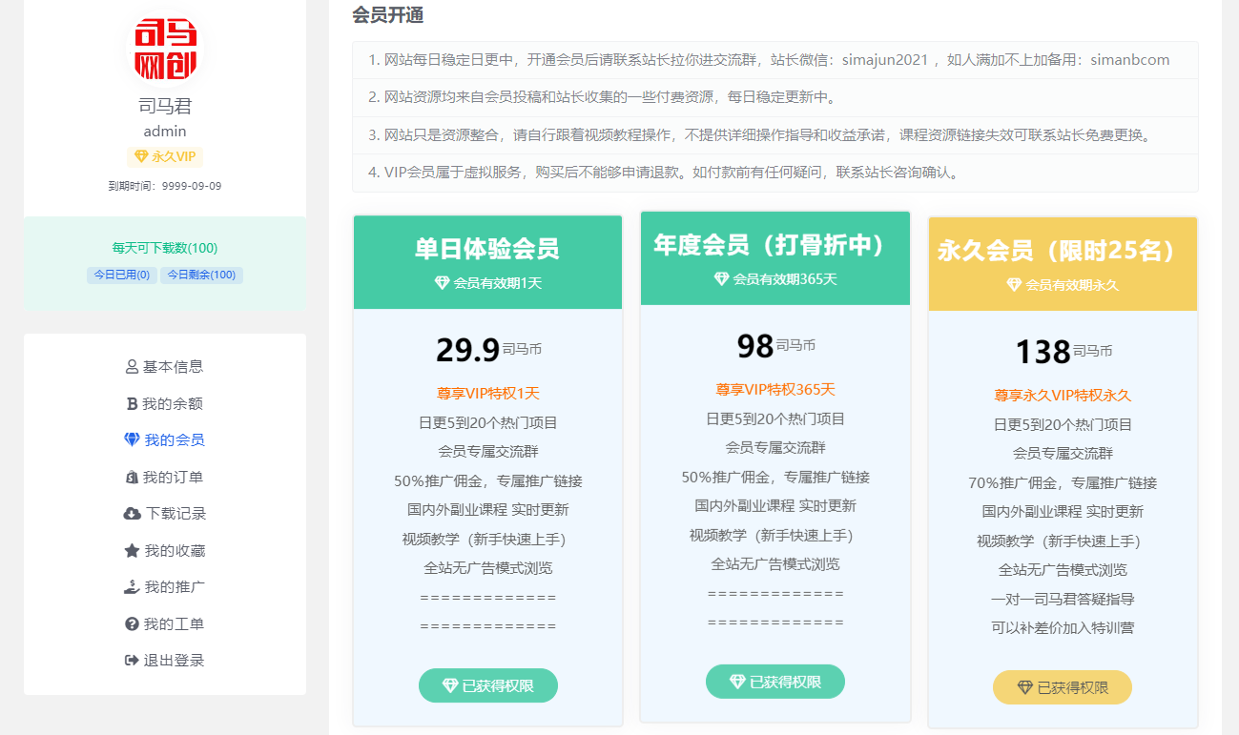1239x735 pixels.
Task: Select 我的推广 in the sidebar
Action: (x=175, y=587)
